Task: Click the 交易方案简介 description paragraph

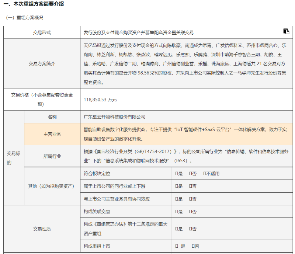Action: click(x=185, y=64)
